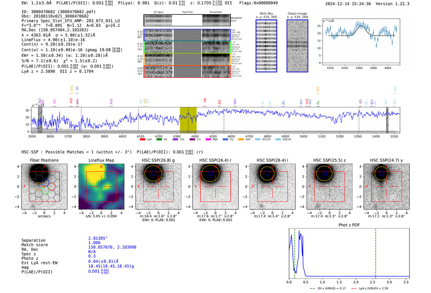This screenshot has width=431, height=293.
Task: Click the red-framed 2D spectrum fiber row
Action: point(187,71)
